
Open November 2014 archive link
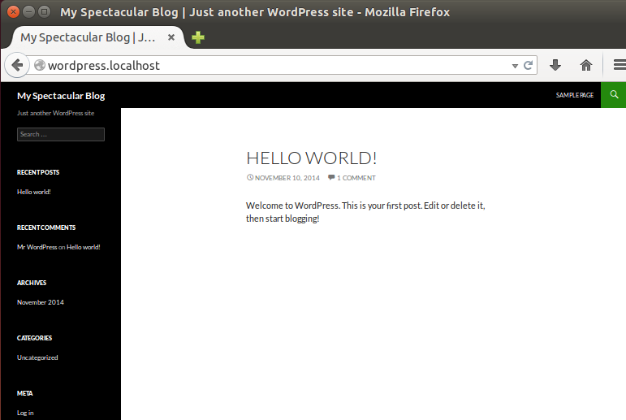pyautogui.click(x=41, y=302)
